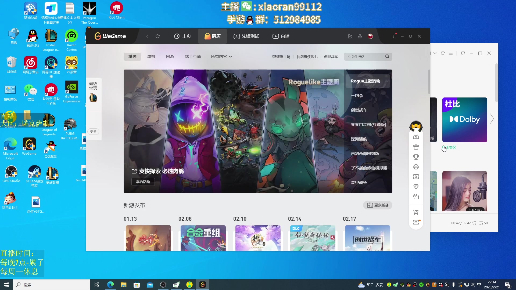The height and width of the screenshot is (290, 516).
Task: Click the yen voucher icon in floating sidebar
Action: click(x=416, y=222)
